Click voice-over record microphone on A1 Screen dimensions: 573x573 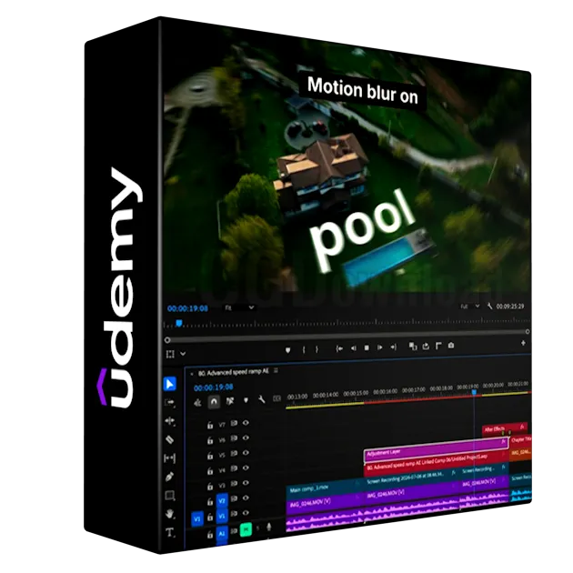269,527
